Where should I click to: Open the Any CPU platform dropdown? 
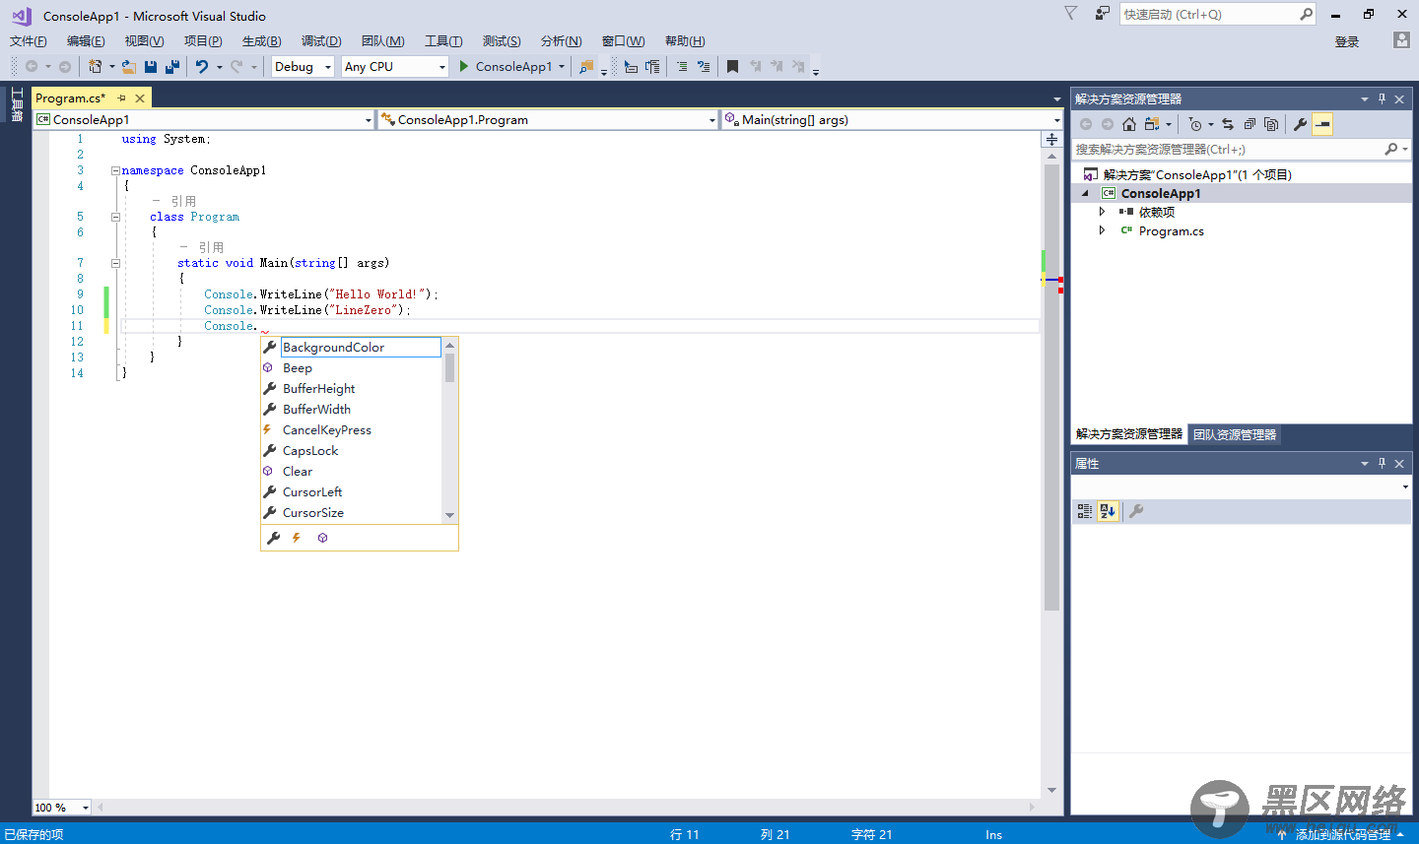tap(441, 67)
